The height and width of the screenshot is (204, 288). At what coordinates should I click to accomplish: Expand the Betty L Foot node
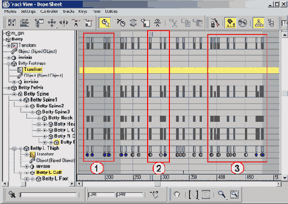[26, 179]
